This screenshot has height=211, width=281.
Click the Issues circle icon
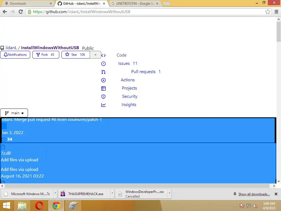point(103,64)
